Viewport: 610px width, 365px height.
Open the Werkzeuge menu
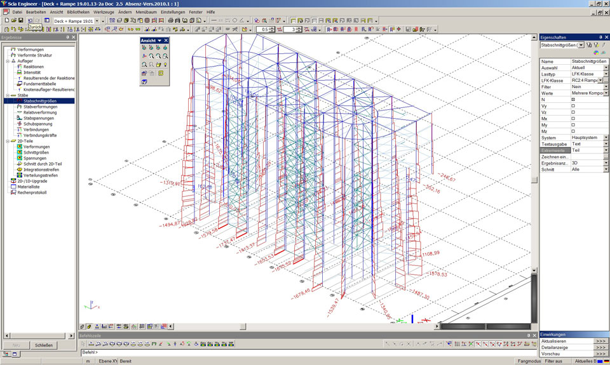(104, 12)
